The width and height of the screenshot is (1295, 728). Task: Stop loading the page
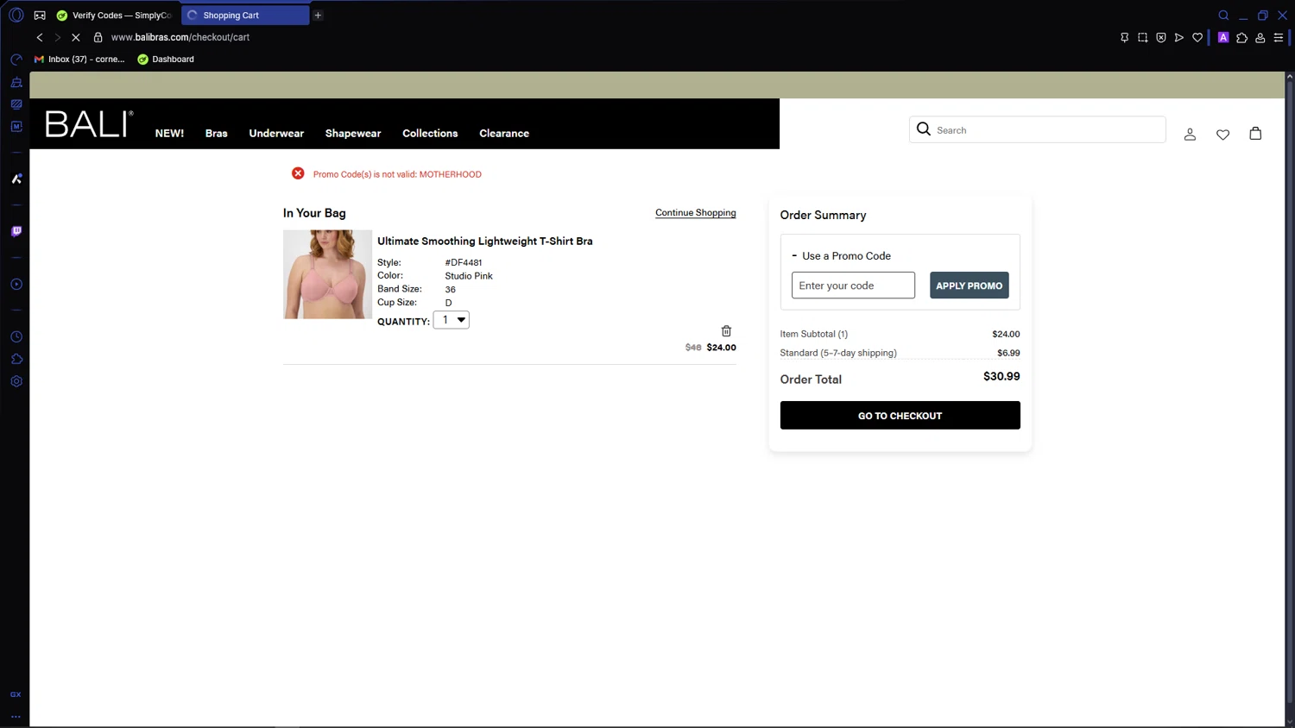[x=76, y=37]
